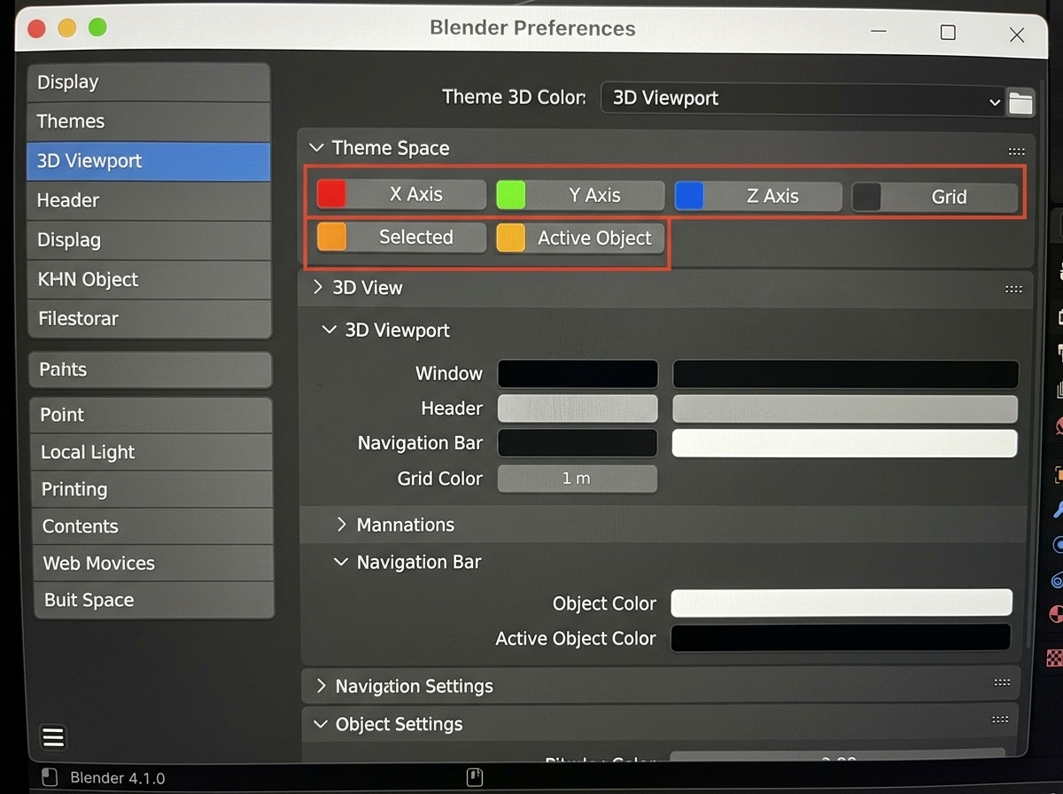Open the Header tab in the sidebar
The height and width of the screenshot is (794, 1063).
(x=149, y=201)
